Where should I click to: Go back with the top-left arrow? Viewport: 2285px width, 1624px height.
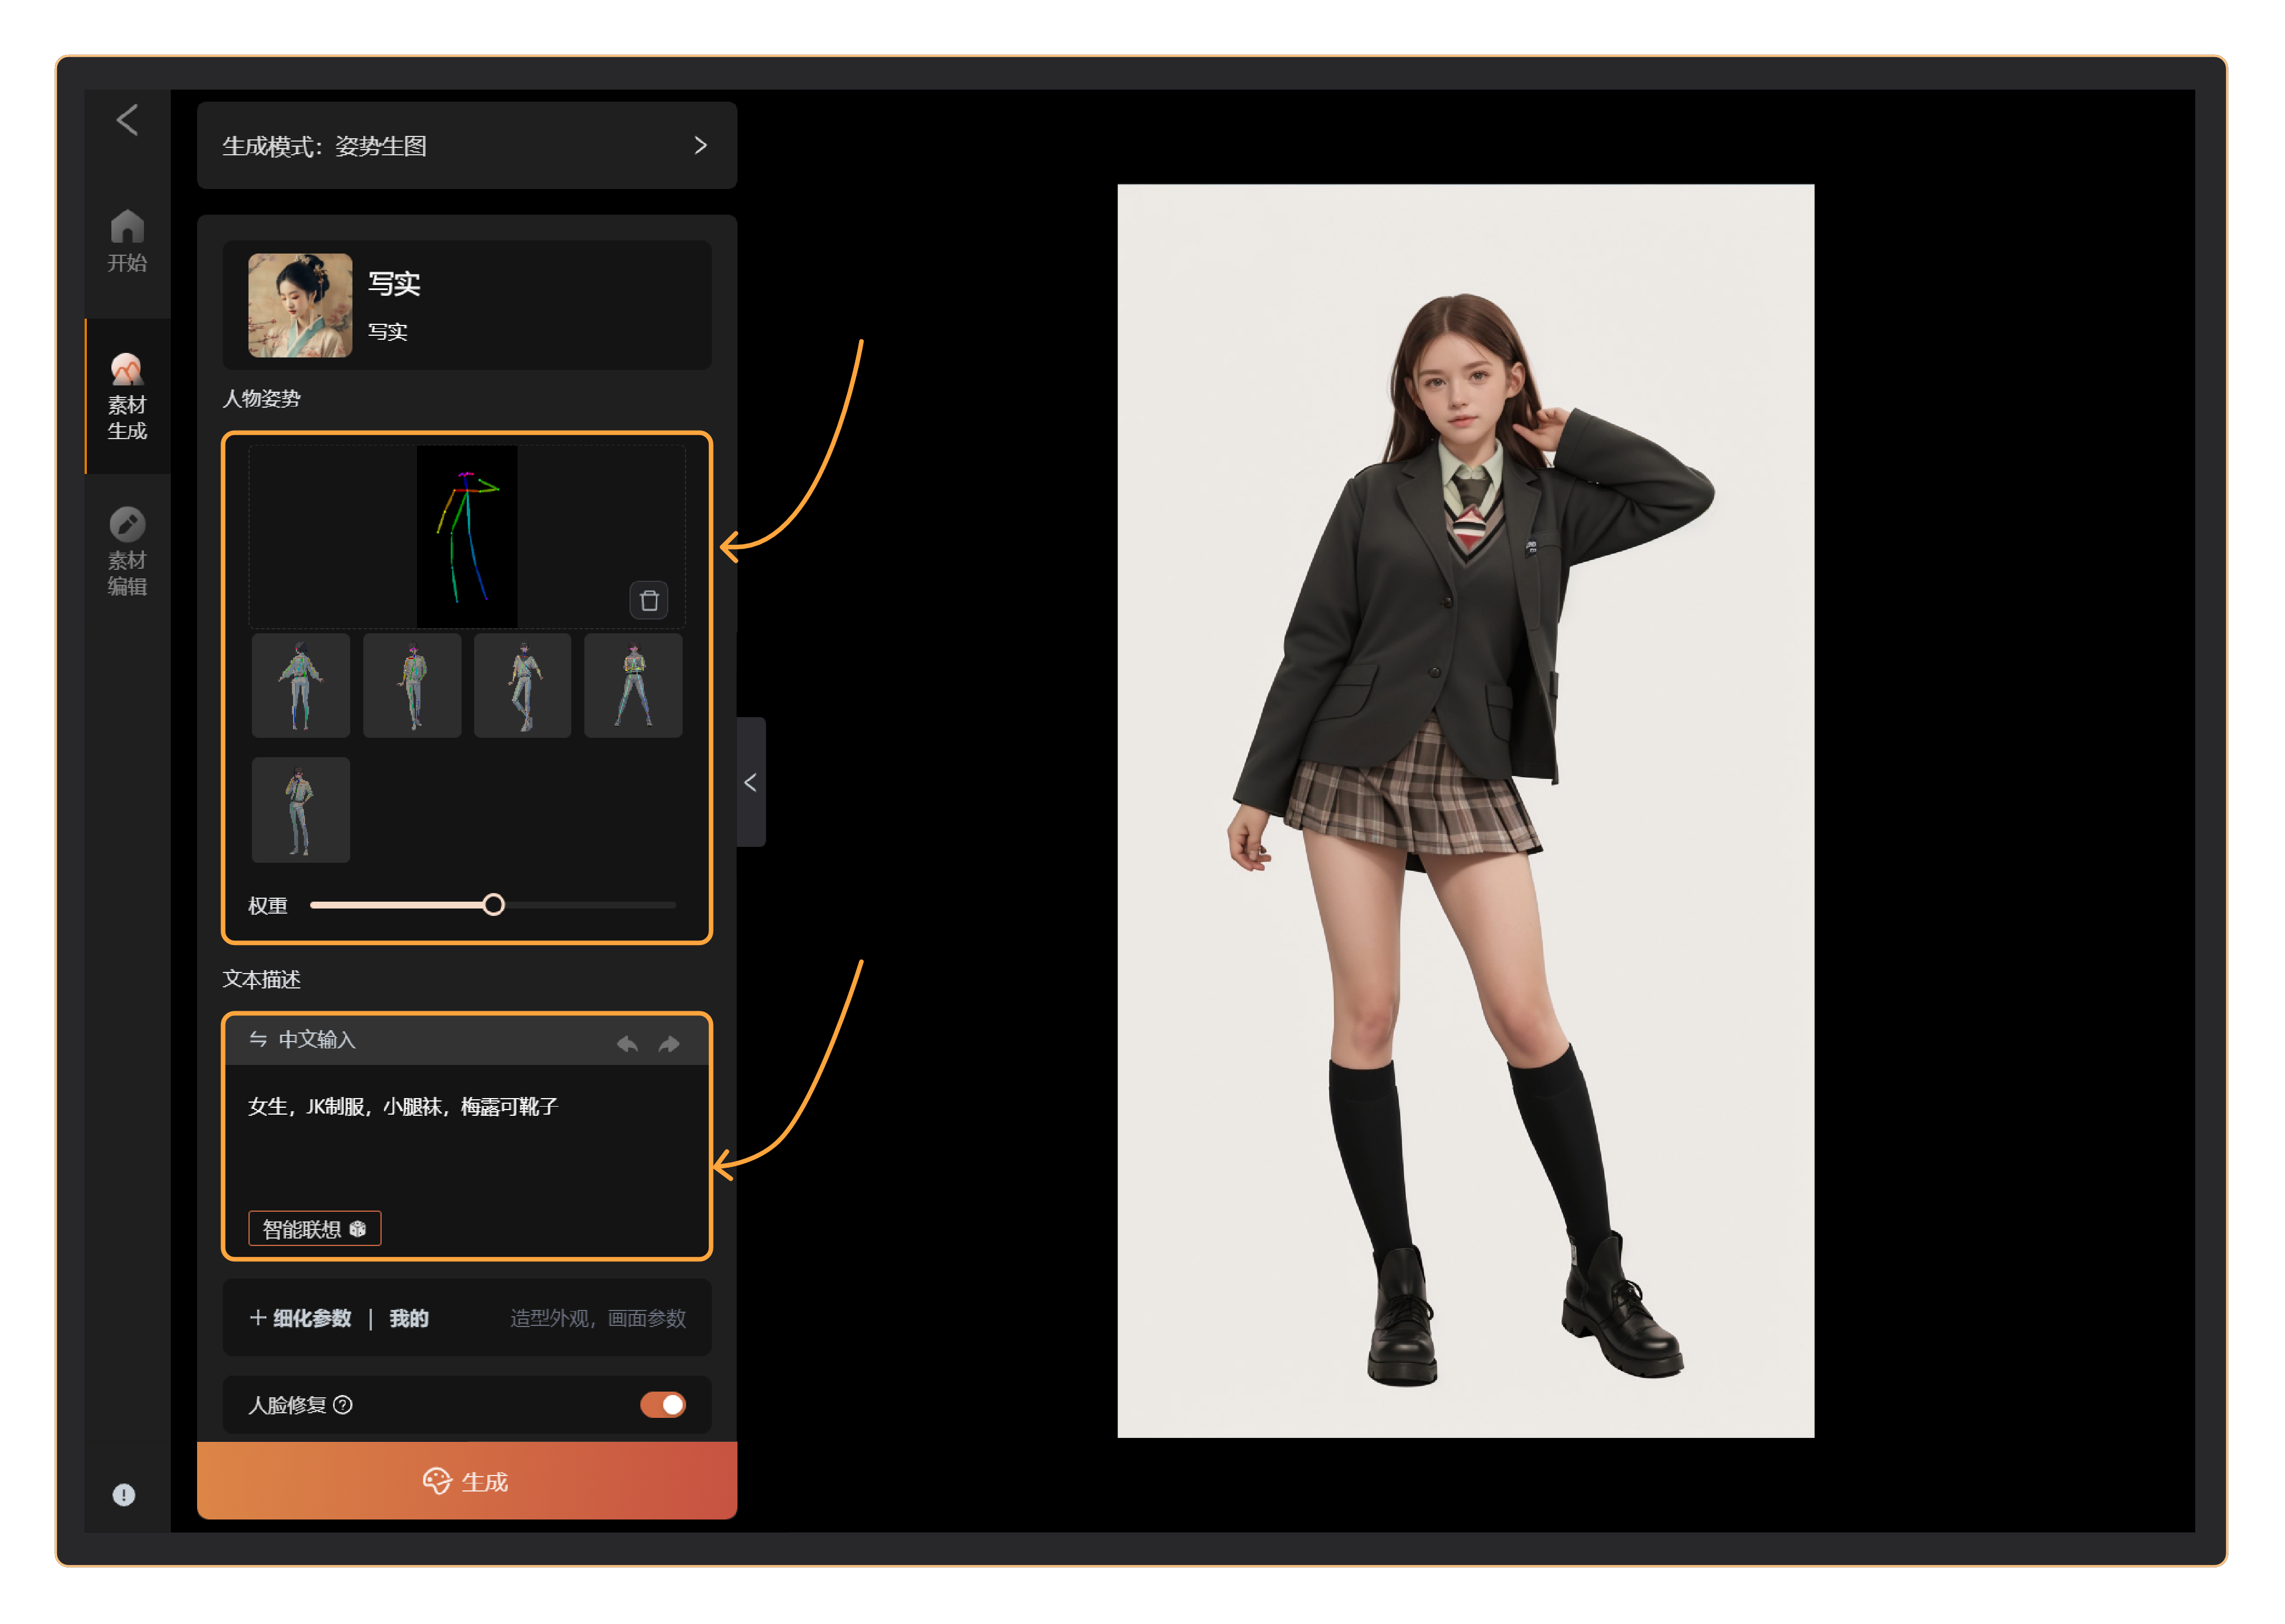pyautogui.click(x=127, y=120)
